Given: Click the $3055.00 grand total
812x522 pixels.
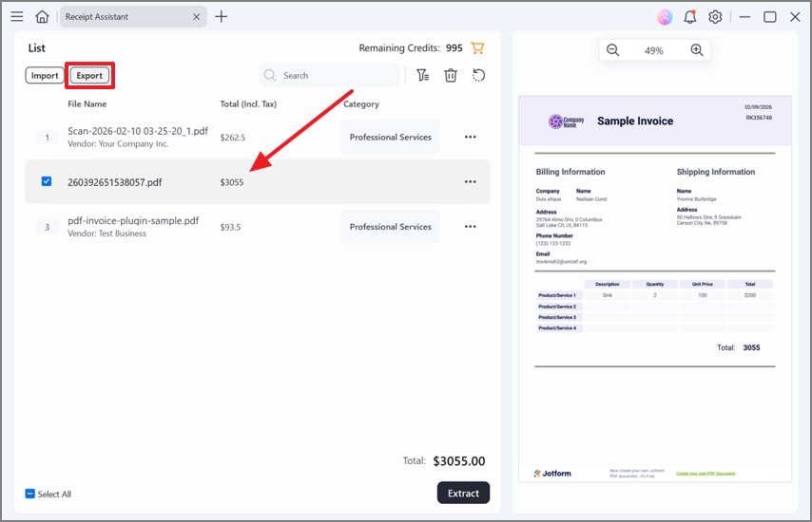Looking at the screenshot, I should 459,461.
